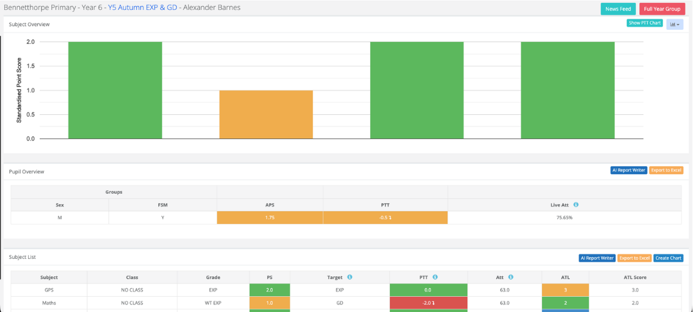
Task: Click the ATL Score column header
Action: click(x=635, y=277)
